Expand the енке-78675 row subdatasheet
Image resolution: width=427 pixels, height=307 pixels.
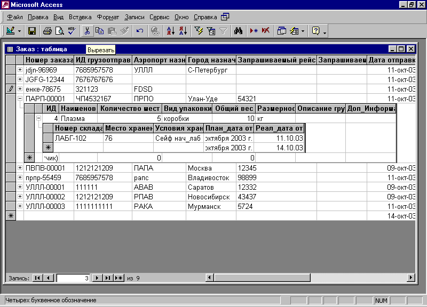point(20,88)
